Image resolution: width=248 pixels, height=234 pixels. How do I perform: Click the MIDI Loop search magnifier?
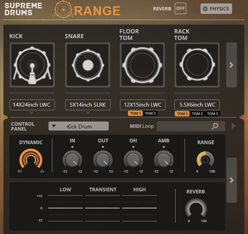coord(215,126)
